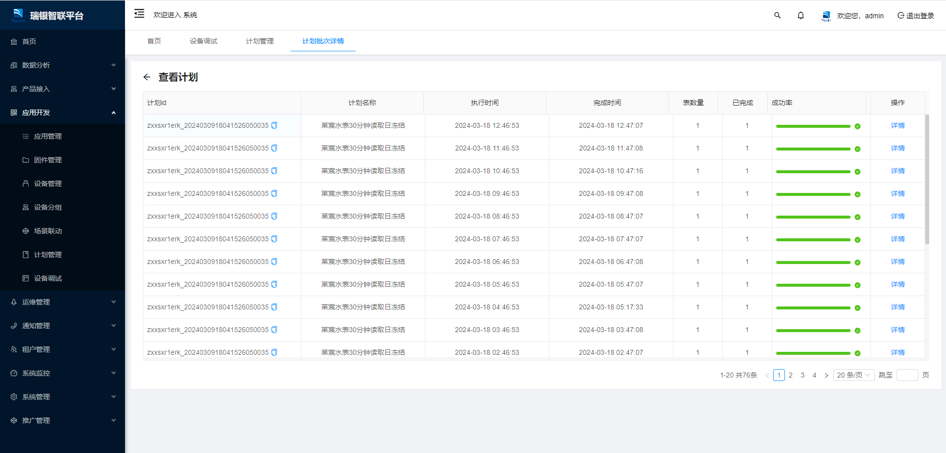Click the 1-20 共76条 total count text
946x453 pixels.
[739, 375]
